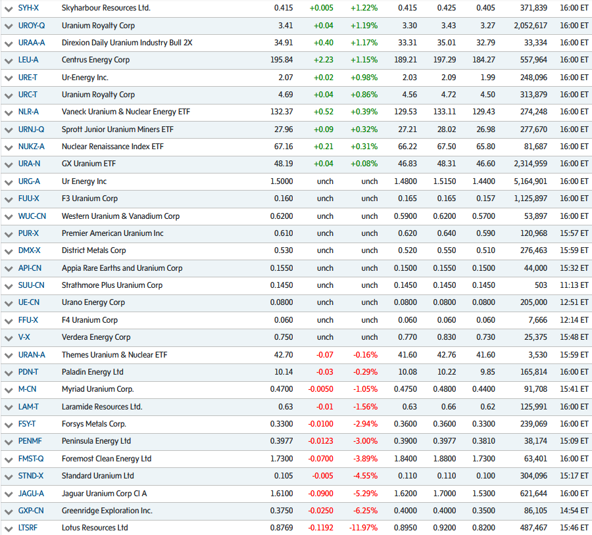Expand the FSY-T row chevron
592x535 pixels.
click(x=9, y=425)
